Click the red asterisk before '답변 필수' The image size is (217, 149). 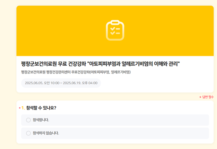coord(200,97)
